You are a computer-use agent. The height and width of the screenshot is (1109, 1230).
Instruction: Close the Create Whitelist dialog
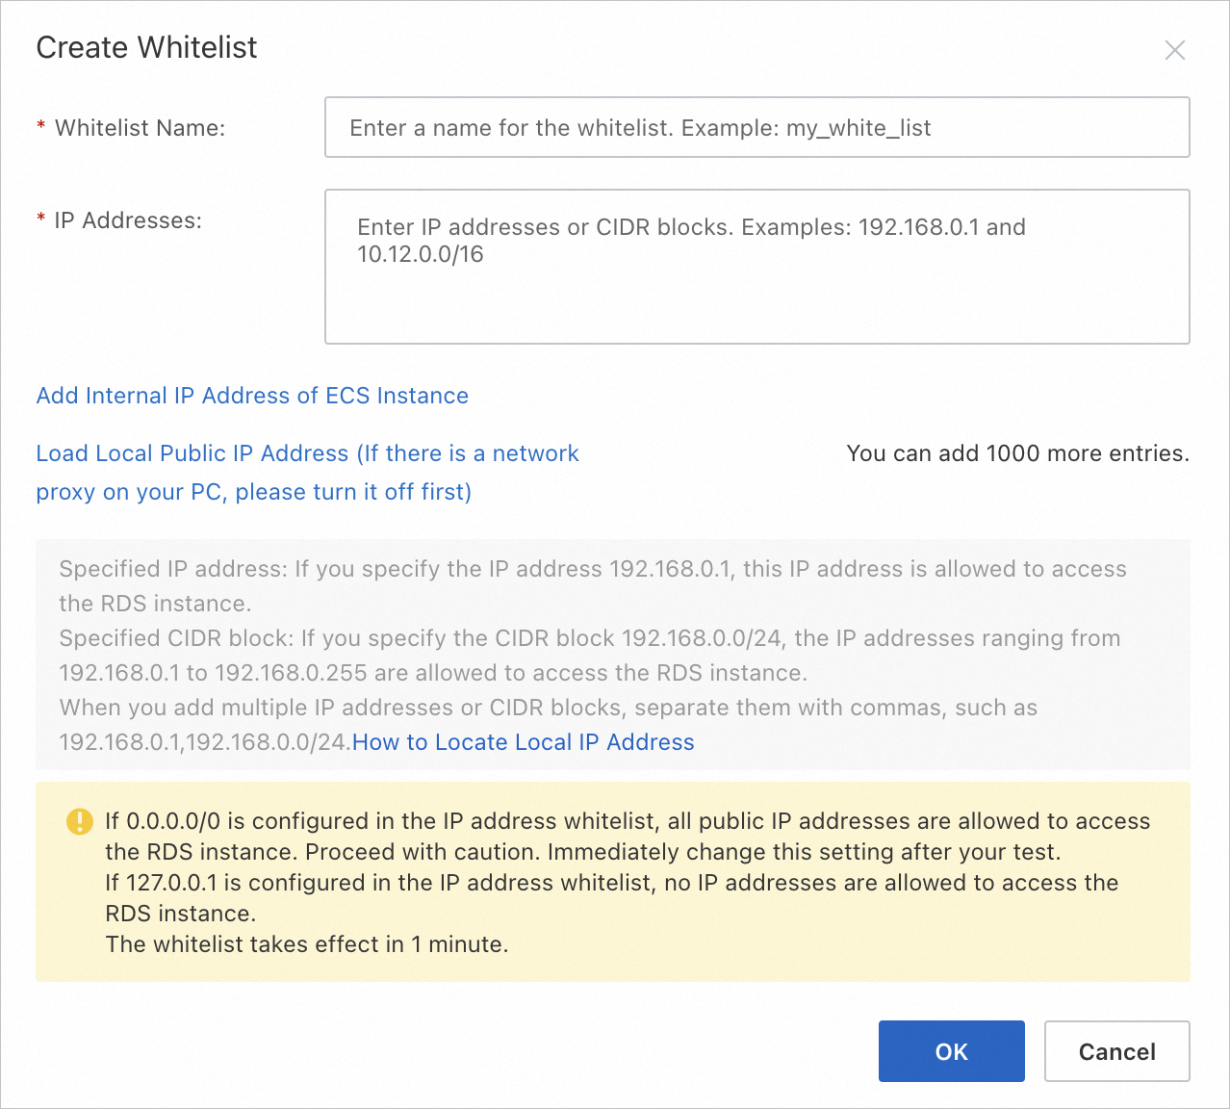[x=1174, y=50]
